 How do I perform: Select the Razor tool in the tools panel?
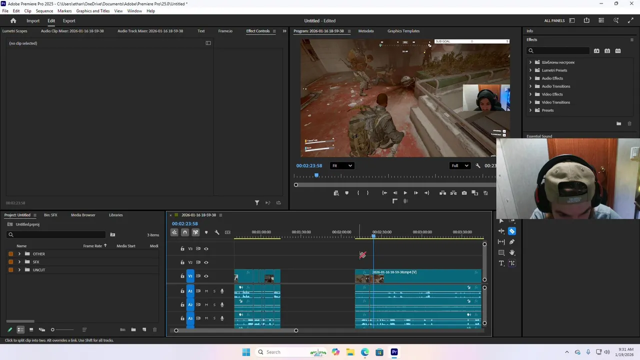point(512,231)
